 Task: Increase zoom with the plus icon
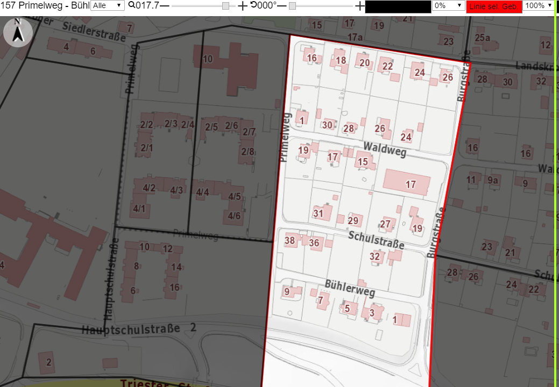coord(242,6)
